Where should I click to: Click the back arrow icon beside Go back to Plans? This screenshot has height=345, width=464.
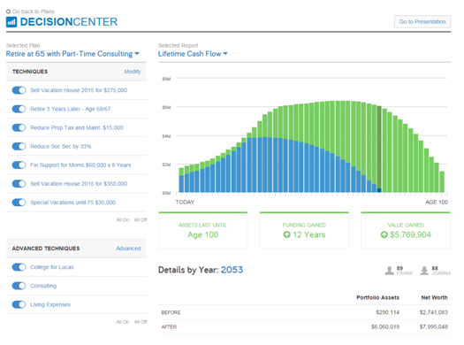pos(8,11)
